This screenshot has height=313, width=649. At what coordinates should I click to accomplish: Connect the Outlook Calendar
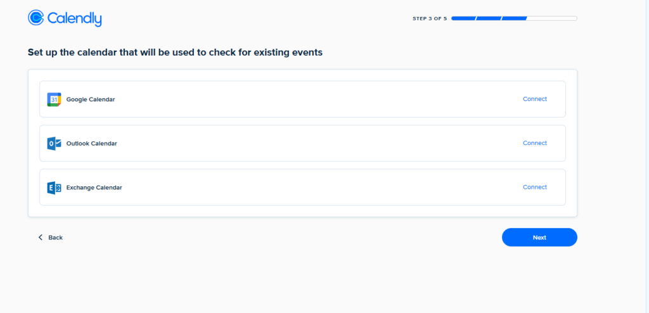534,143
